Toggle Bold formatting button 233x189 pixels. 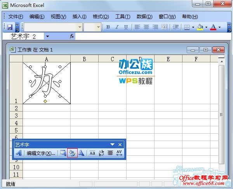(108, 27)
